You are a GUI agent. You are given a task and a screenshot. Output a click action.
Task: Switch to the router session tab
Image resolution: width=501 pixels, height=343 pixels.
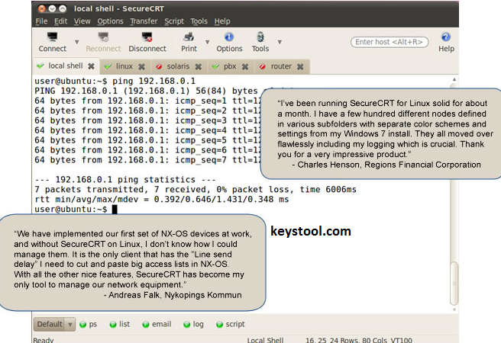pos(281,66)
